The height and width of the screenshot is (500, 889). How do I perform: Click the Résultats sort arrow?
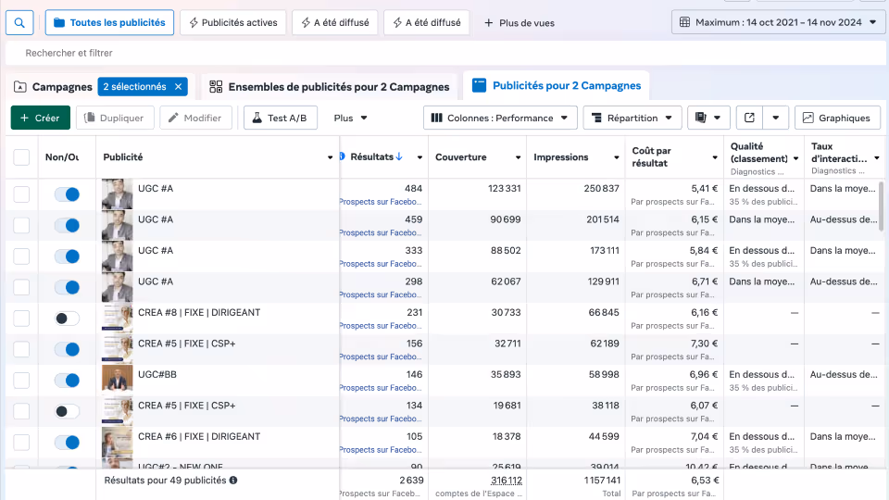click(399, 156)
